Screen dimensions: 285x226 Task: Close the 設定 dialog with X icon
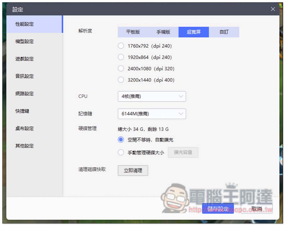pos(273,9)
